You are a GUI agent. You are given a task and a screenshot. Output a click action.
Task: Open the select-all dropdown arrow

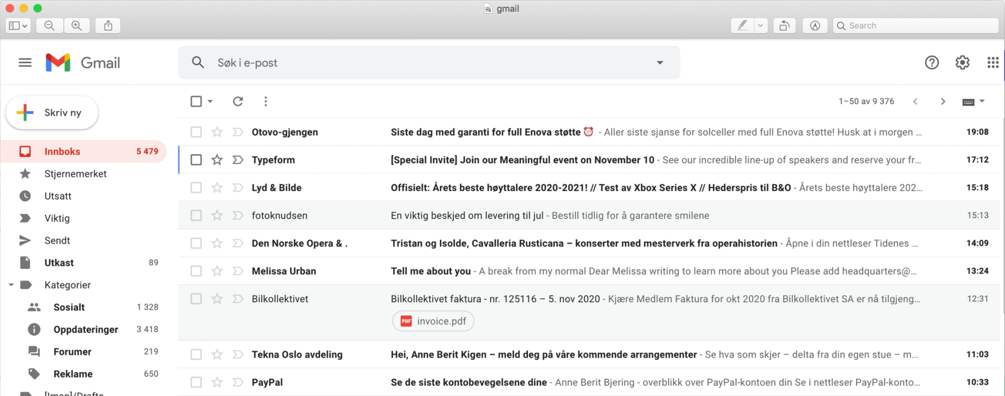pos(210,102)
